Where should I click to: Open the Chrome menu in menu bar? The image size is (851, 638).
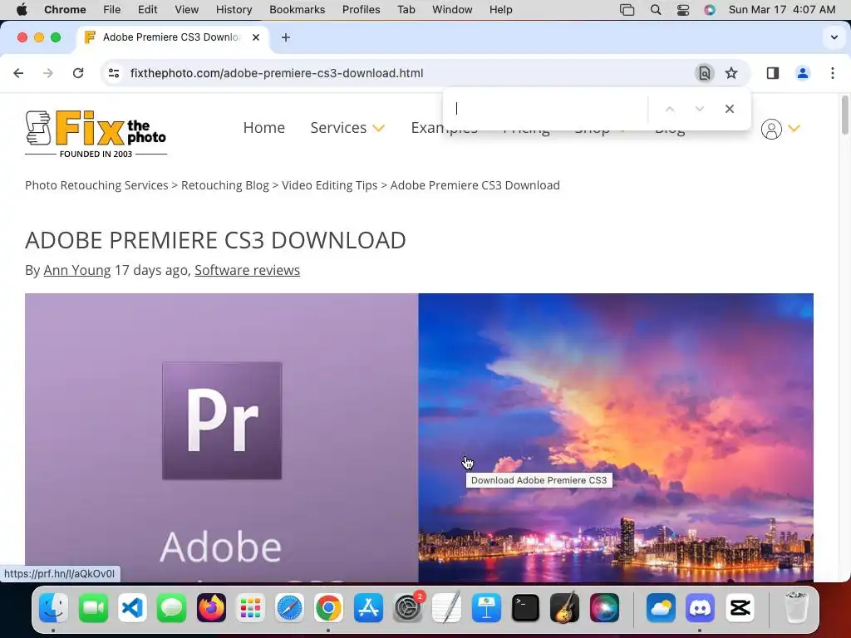click(65, 10)
